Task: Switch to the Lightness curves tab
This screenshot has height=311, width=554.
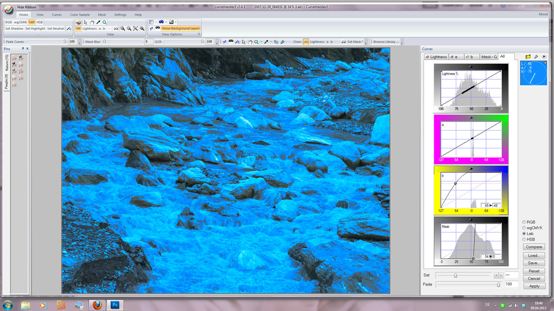Action: [436, 57]
